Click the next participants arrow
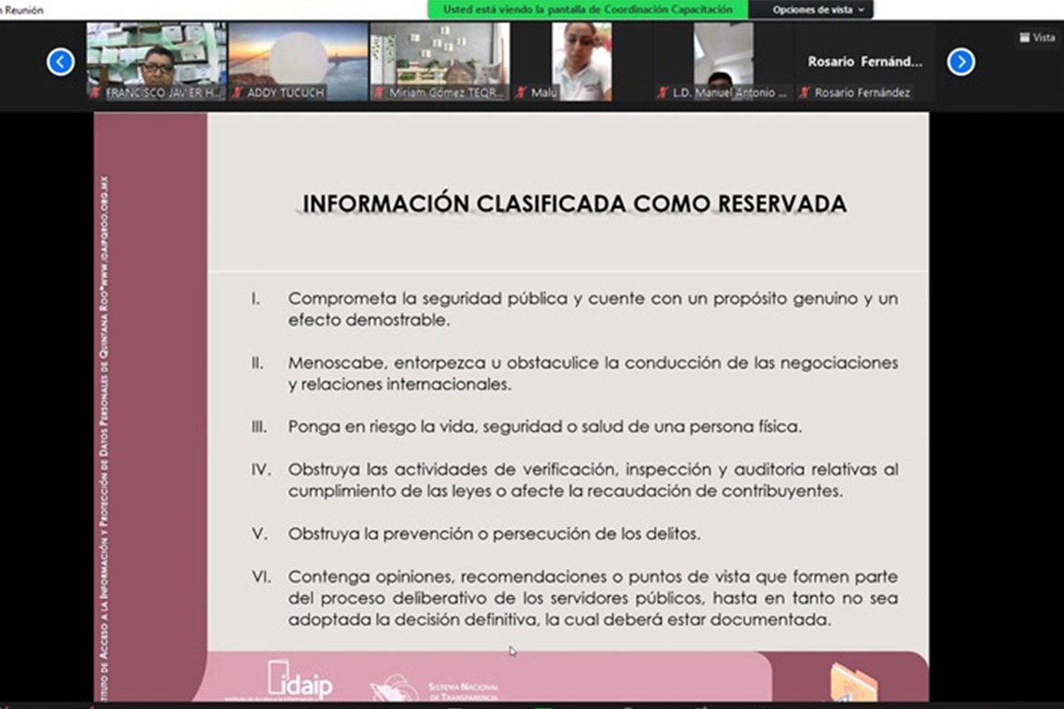 [x=960, y=63]
